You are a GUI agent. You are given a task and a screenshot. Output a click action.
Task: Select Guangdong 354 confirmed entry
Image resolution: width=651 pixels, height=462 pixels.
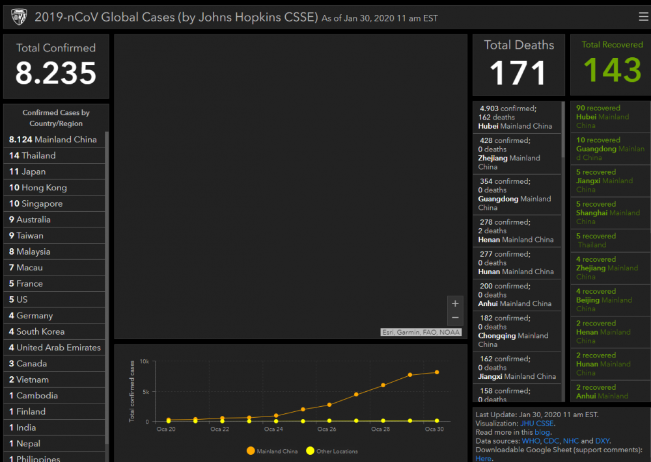click(x=517, y=195)
